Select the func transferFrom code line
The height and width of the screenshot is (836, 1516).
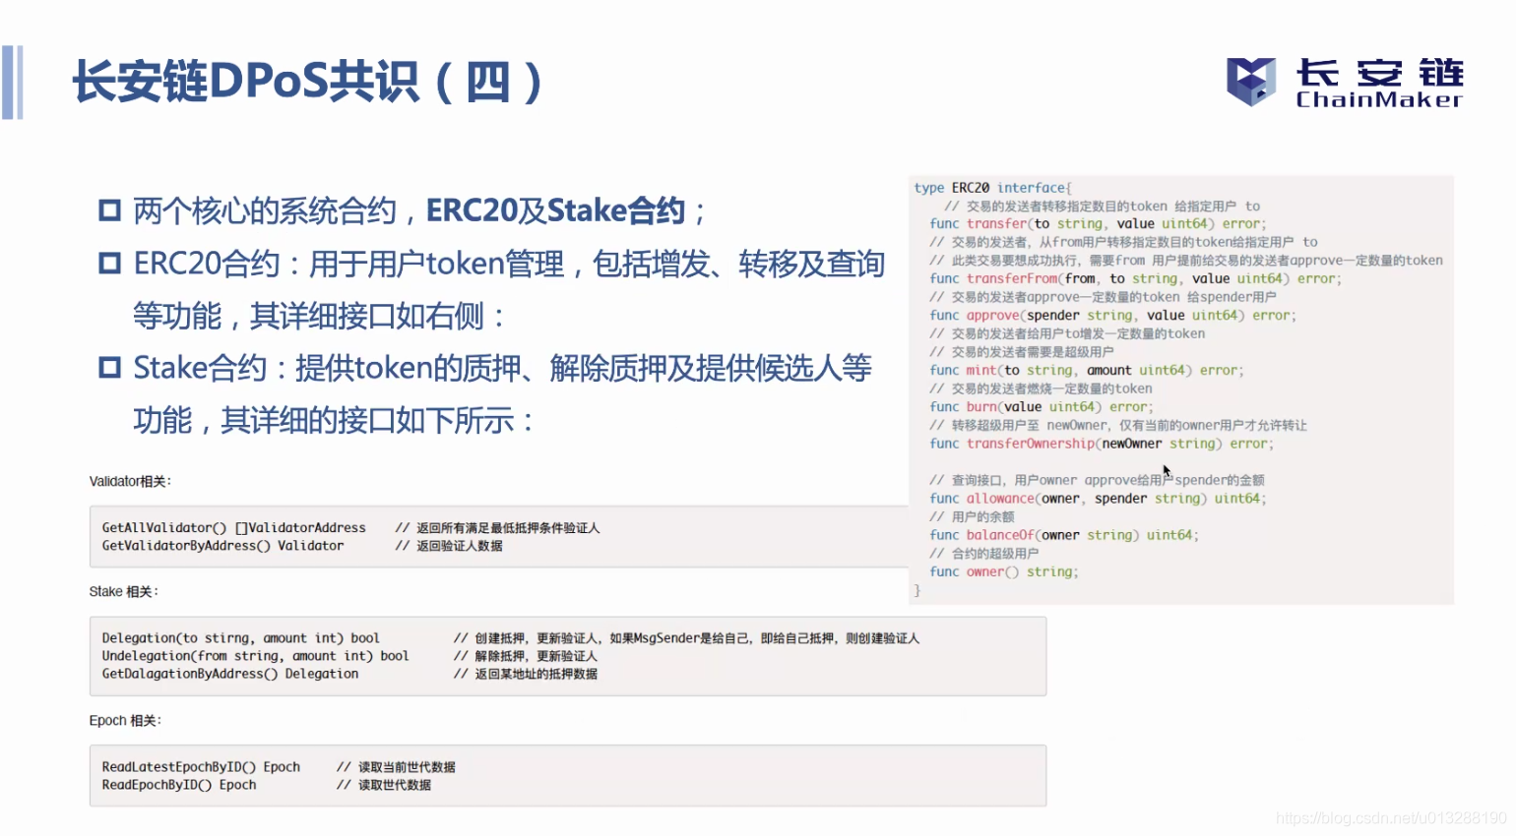point(1135,278)
